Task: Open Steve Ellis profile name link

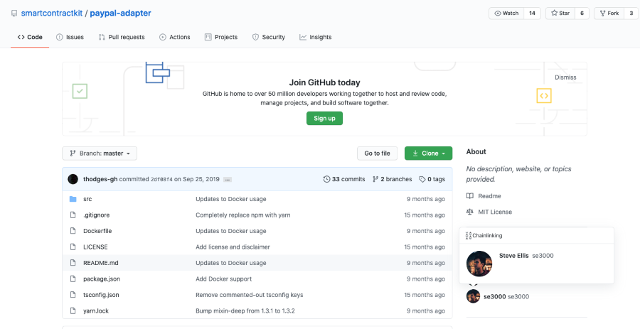Action: pyautogui.click(x=514, y=256)
